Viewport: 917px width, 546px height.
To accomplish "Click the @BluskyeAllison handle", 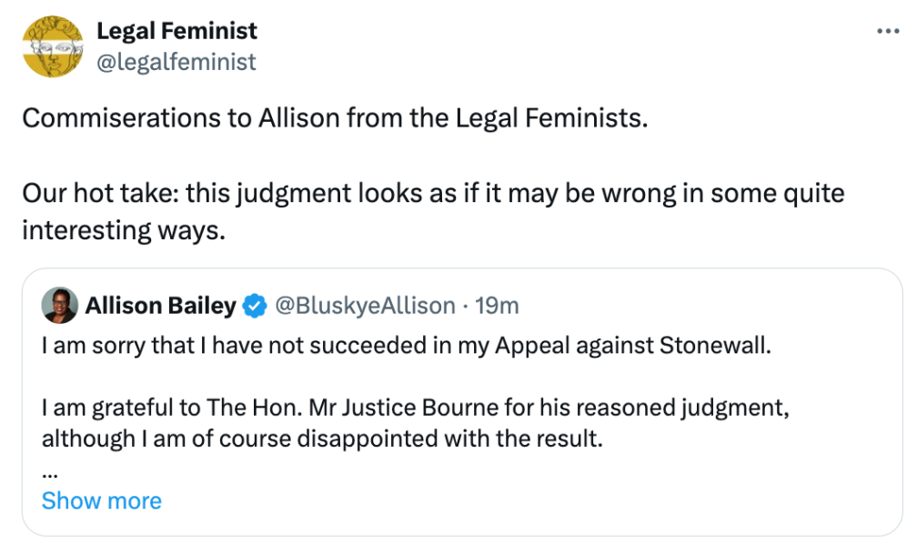I will pyautogui.click(x=364, y=306).
